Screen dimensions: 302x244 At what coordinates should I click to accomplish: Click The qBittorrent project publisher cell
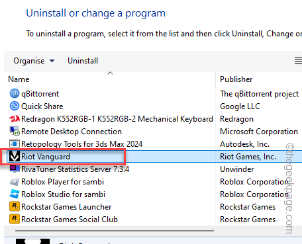(259, 94)
